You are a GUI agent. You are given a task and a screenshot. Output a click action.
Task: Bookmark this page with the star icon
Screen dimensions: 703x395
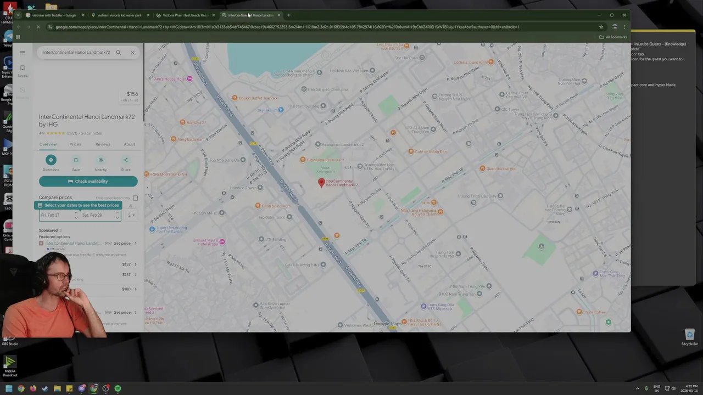[601, 27]
